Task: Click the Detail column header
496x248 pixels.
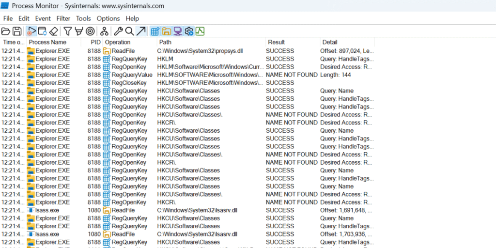Action: (347, 42)
